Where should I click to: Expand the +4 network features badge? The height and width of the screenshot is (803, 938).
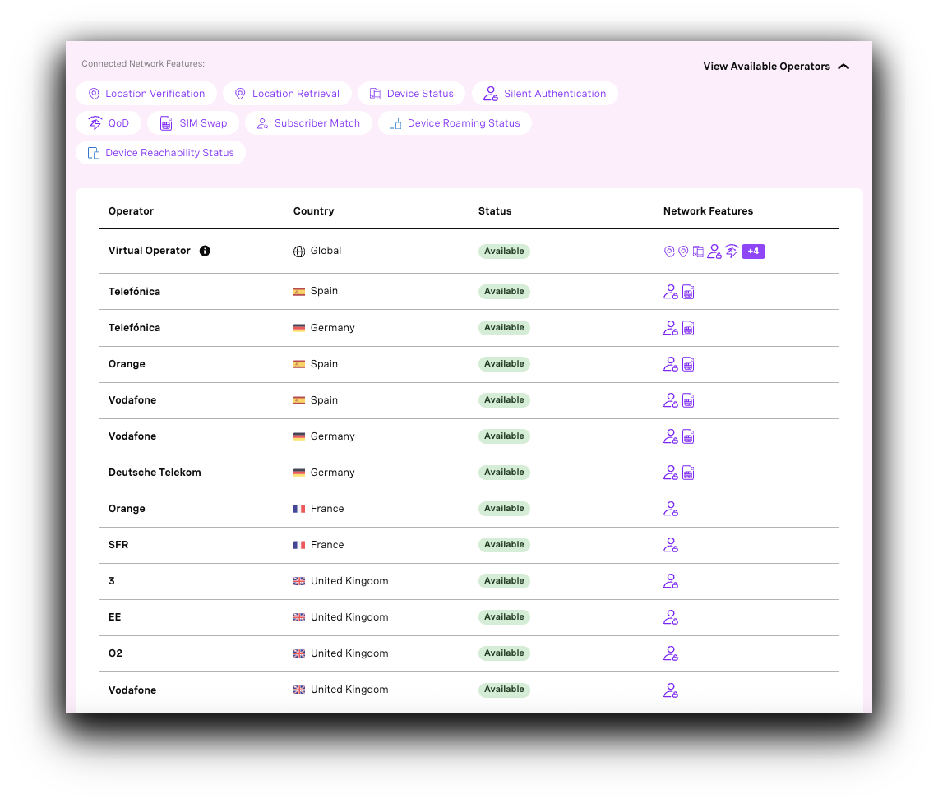coord(753,251)
